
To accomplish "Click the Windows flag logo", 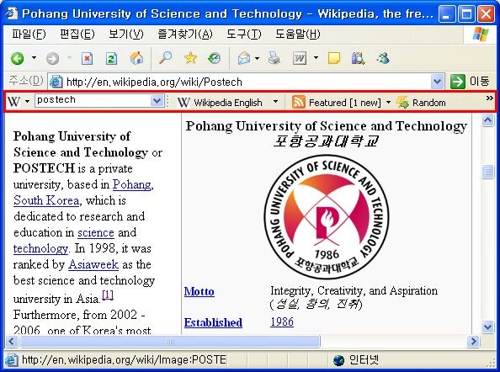I will click(480, 35).
